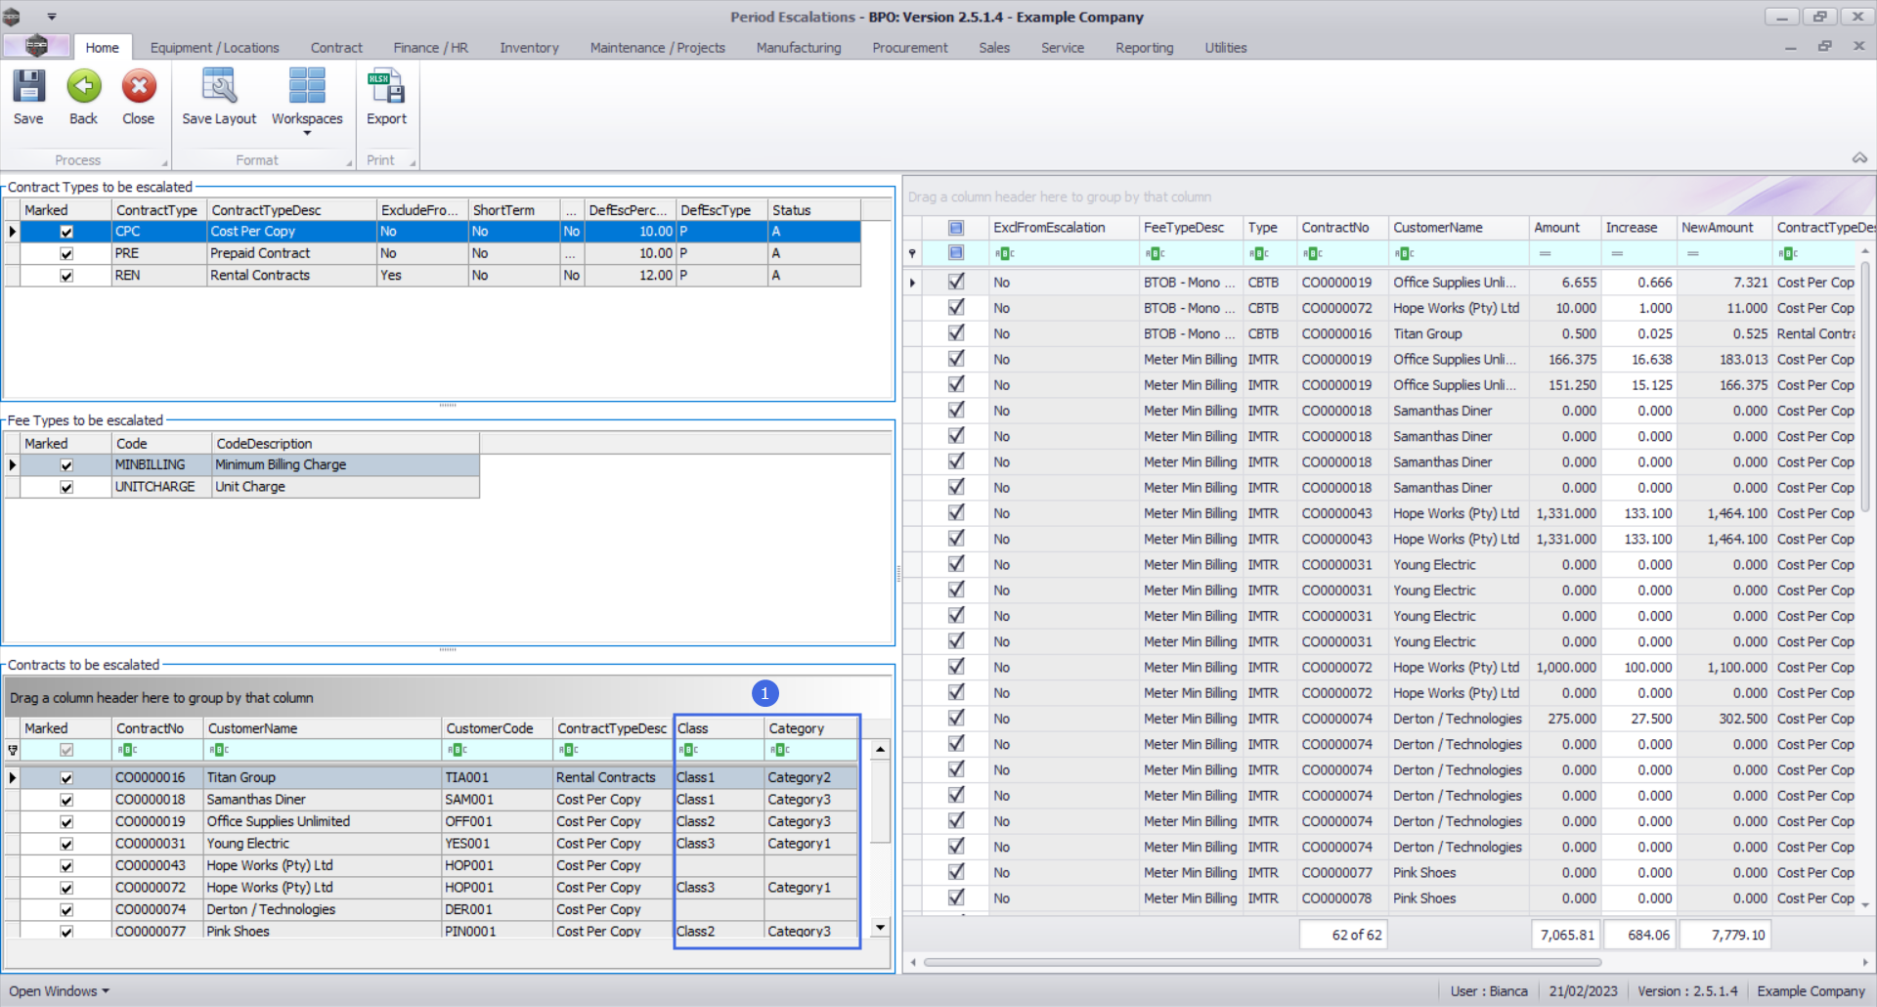1877x1007 pixels.
Task: Open the Reporting ribbon tab
Action: point(1144,48)
